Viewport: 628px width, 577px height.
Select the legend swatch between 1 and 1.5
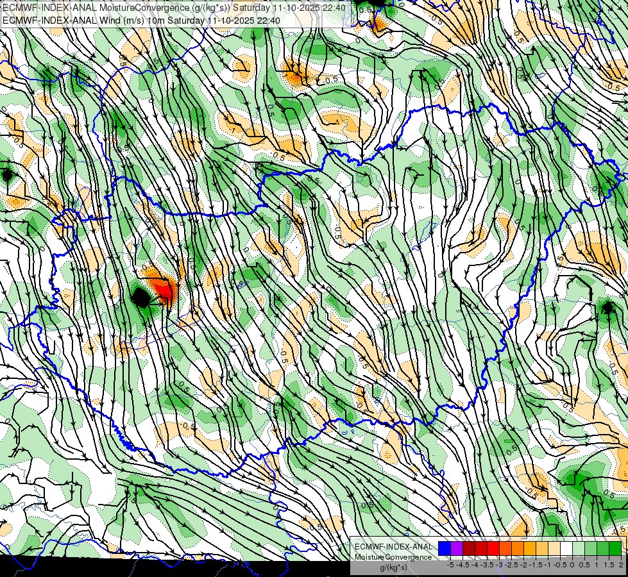(603, 549)
